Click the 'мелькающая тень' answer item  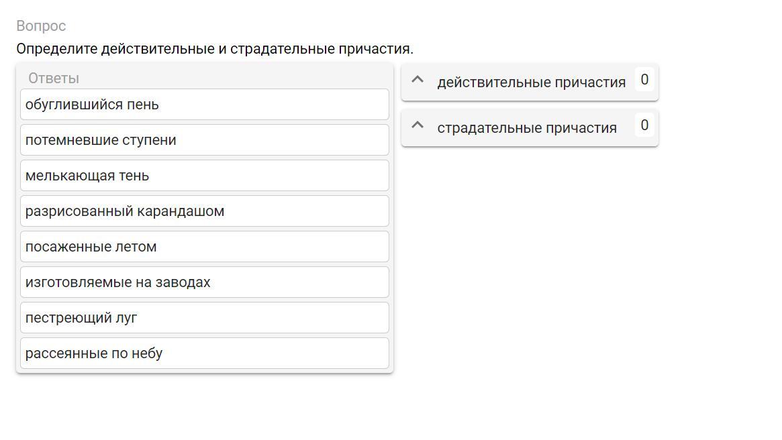204,176
